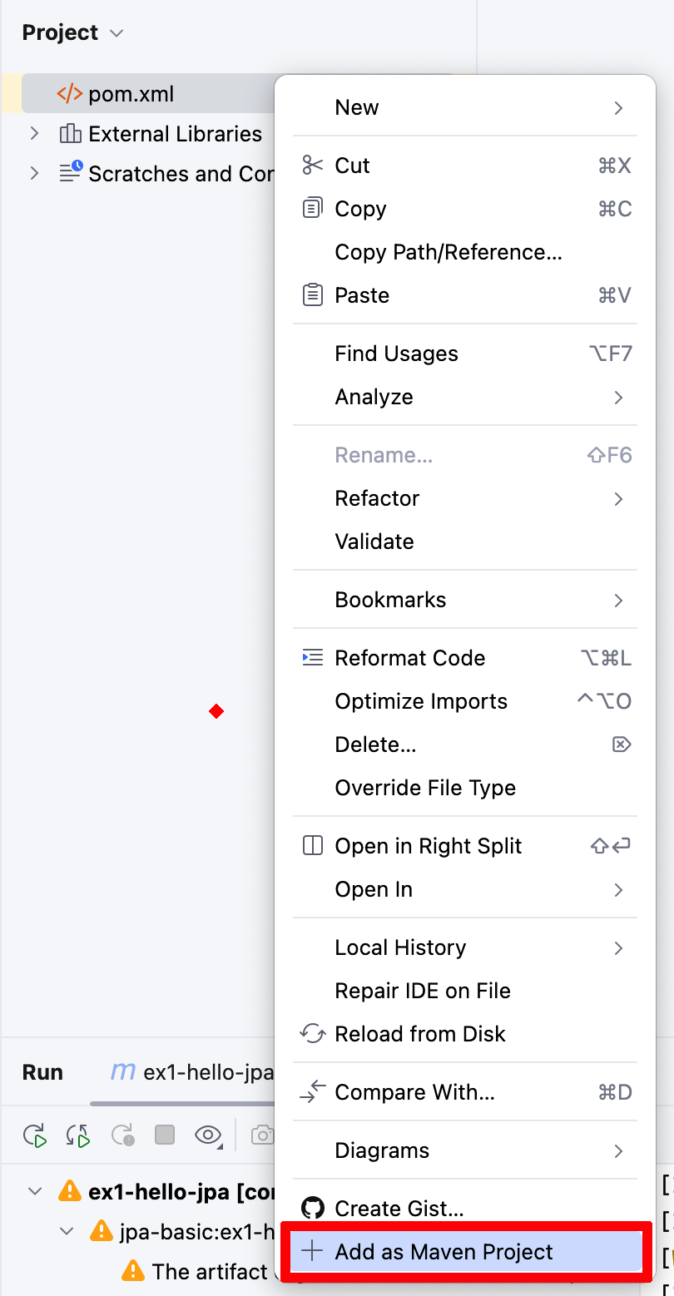Click the Stop square icon in Run panel
674x1296 pixels.
click(165, 1135)
